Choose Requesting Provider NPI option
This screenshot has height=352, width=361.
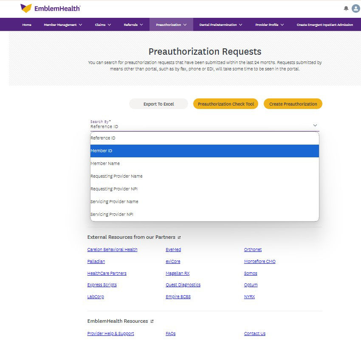click(x=205, y=189)
